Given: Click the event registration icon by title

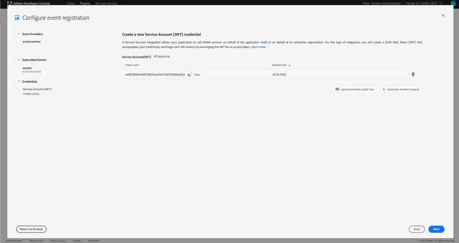Looking at the screenshot, I should [x=17, y=18].
